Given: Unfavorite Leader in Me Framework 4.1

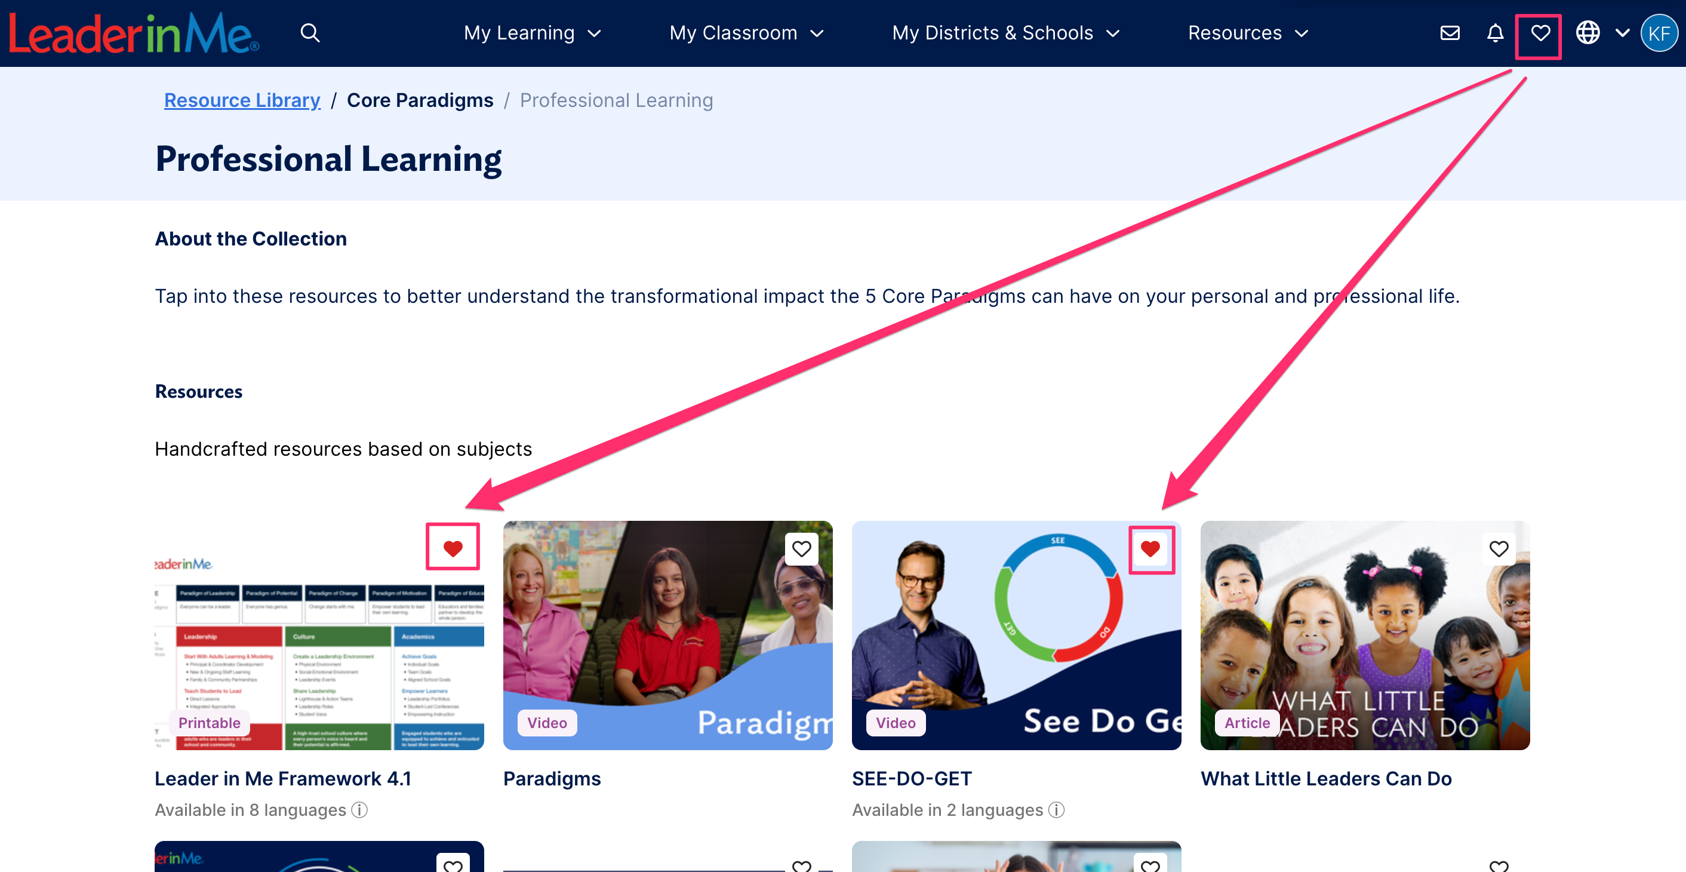Looking at the screenshot, I should (453, 548).
